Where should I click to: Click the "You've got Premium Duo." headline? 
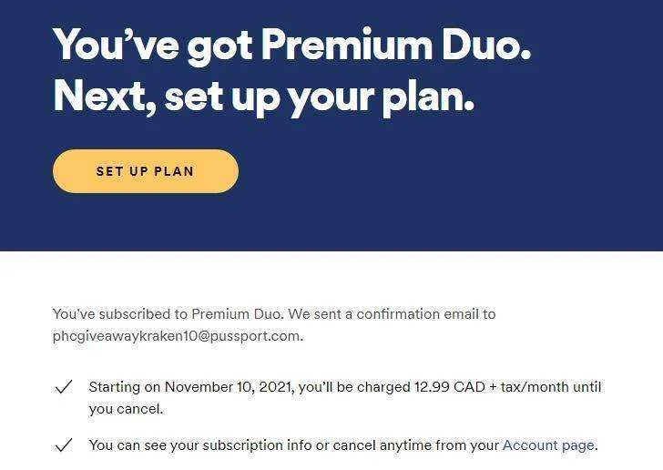pos(291,46)
